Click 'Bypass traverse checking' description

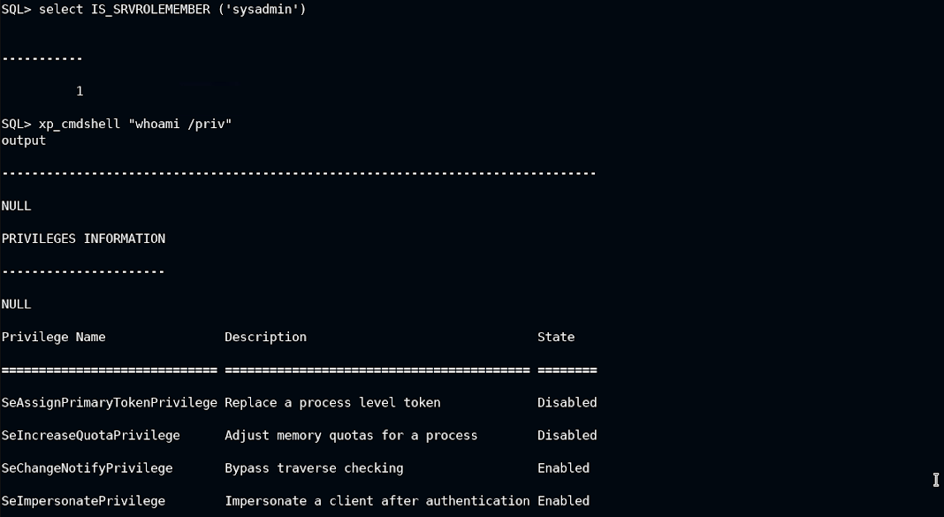(314, 468)
